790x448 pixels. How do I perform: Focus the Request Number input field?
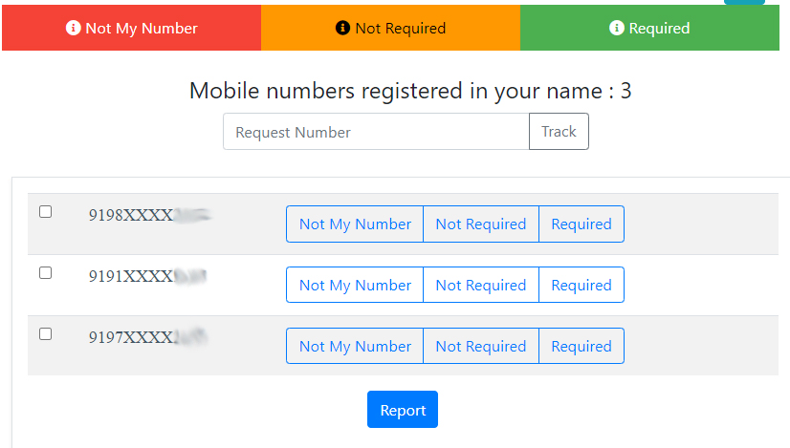click(376, 132)
